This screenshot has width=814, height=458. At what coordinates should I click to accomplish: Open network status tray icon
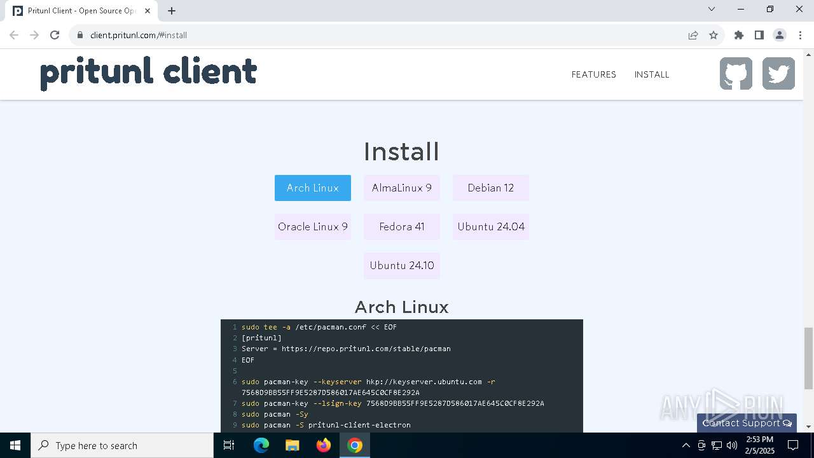pos(717,445)
